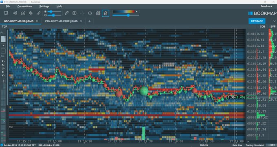The image size is (277, 147).
Task: Click the eye with bars visibility icon
Action: click(x=98, y=13)
